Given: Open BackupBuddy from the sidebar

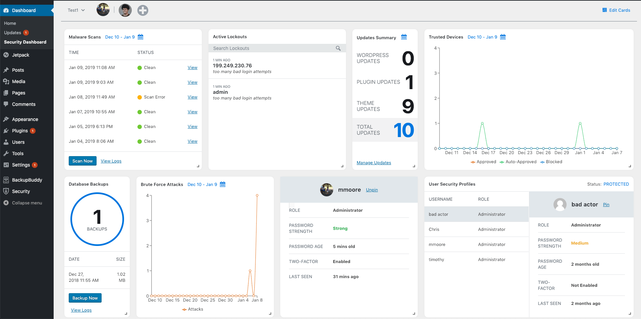Looking at the screenshot, I should pos(26,180).
